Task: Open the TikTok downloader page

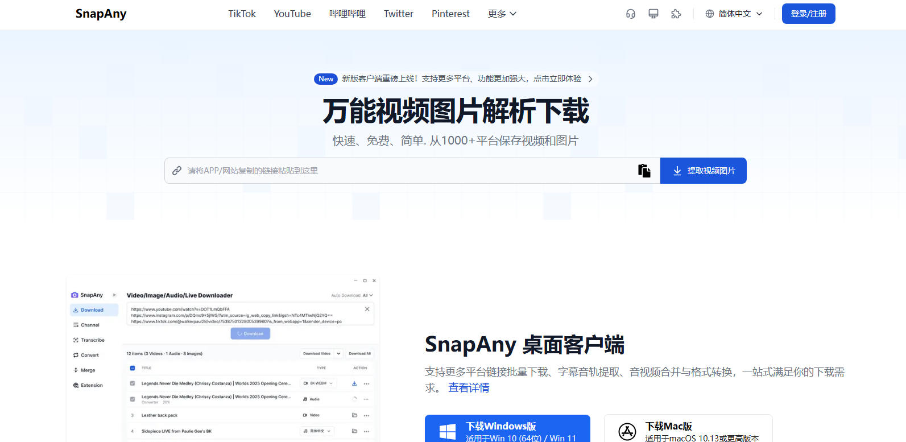Action: click(242, 14)
